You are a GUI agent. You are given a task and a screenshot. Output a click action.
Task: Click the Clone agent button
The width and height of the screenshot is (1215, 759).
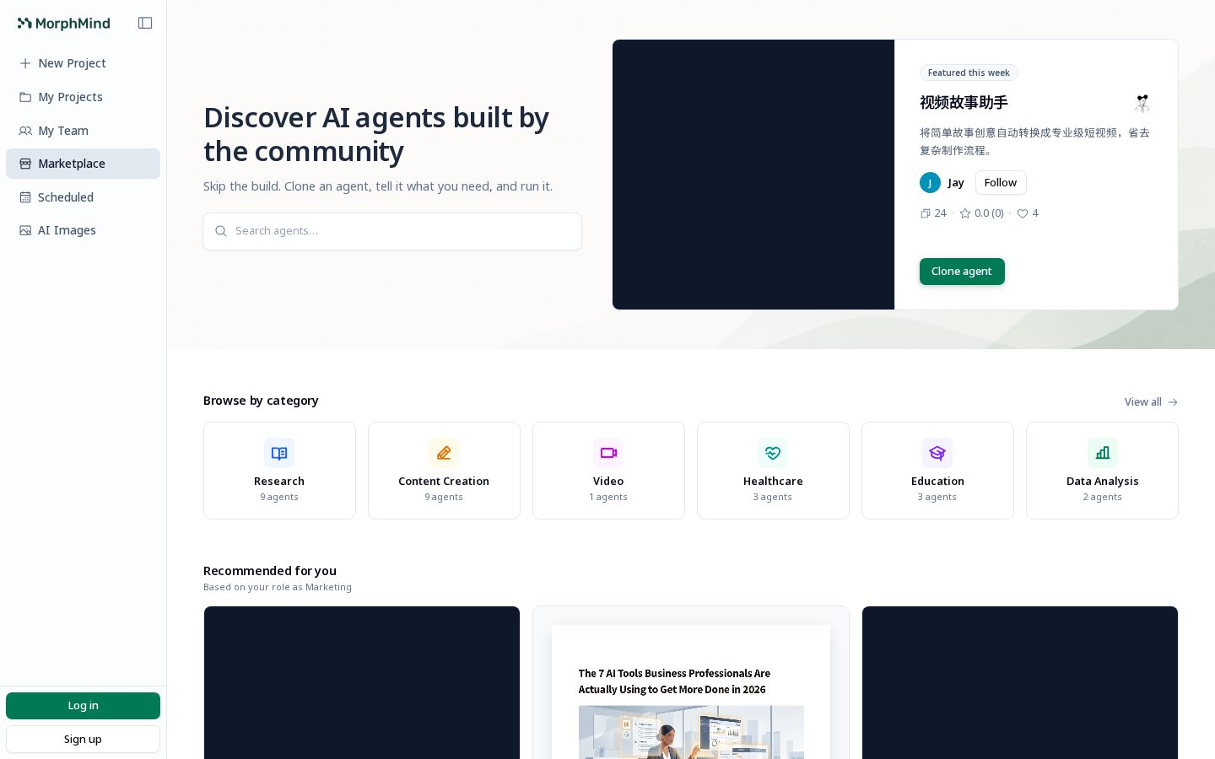(x=962, y=272)
